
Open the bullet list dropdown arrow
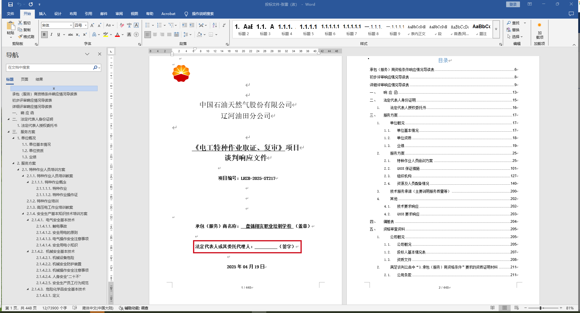click(153, 25)
